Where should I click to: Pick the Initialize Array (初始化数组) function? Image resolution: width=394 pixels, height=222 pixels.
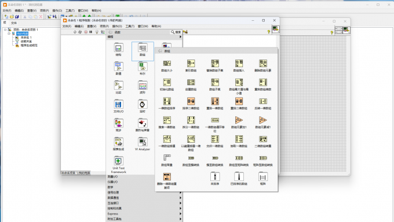pyautogui.click(x=167, y=84)
